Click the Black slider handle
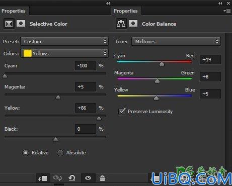 (x=55, y=139)
